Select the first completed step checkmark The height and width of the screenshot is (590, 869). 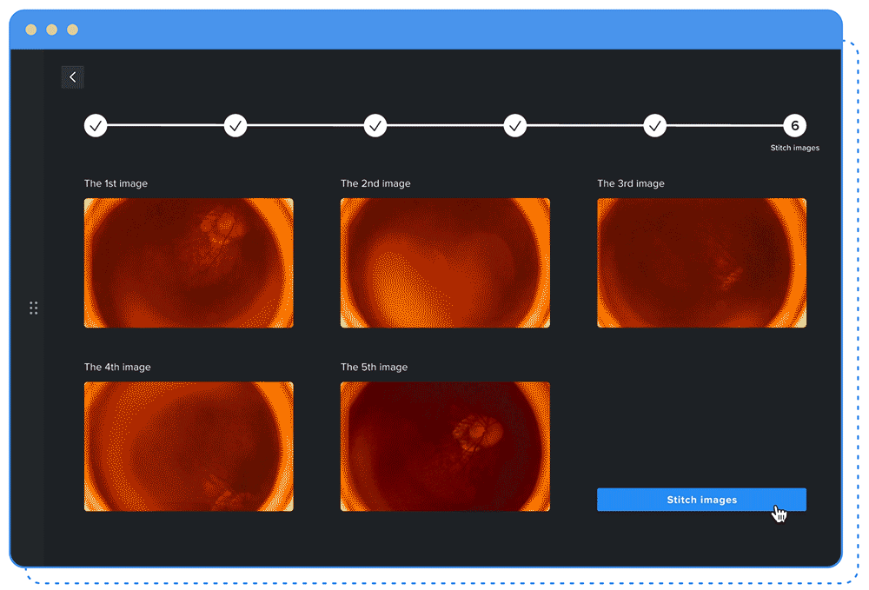(96, 126)
